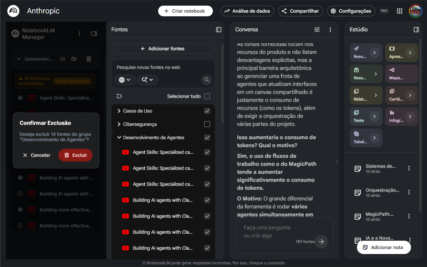The image size is (427, 267).
Task: Open the Google apps grid
Action: click(400, 11)
